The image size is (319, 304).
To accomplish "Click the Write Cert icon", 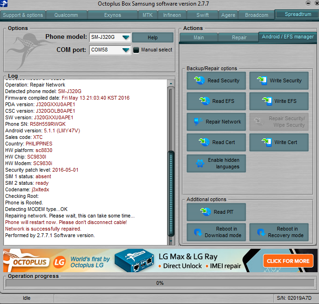I will tap(267, 142).
